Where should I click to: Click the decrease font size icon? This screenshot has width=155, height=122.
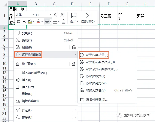(62, 15)
